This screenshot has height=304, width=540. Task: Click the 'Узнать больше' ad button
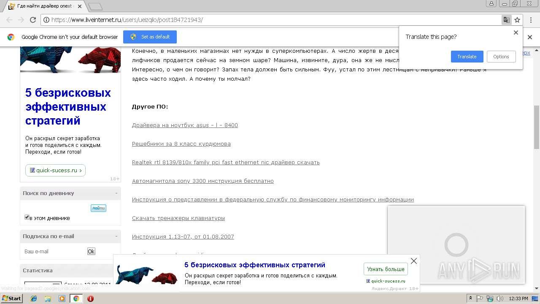[x=386, y=269]
